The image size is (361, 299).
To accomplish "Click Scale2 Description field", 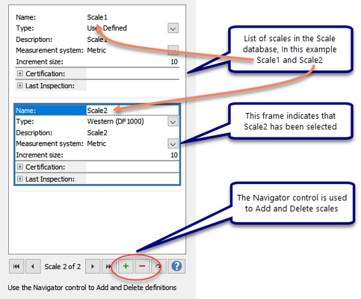I will coord(132,133).
